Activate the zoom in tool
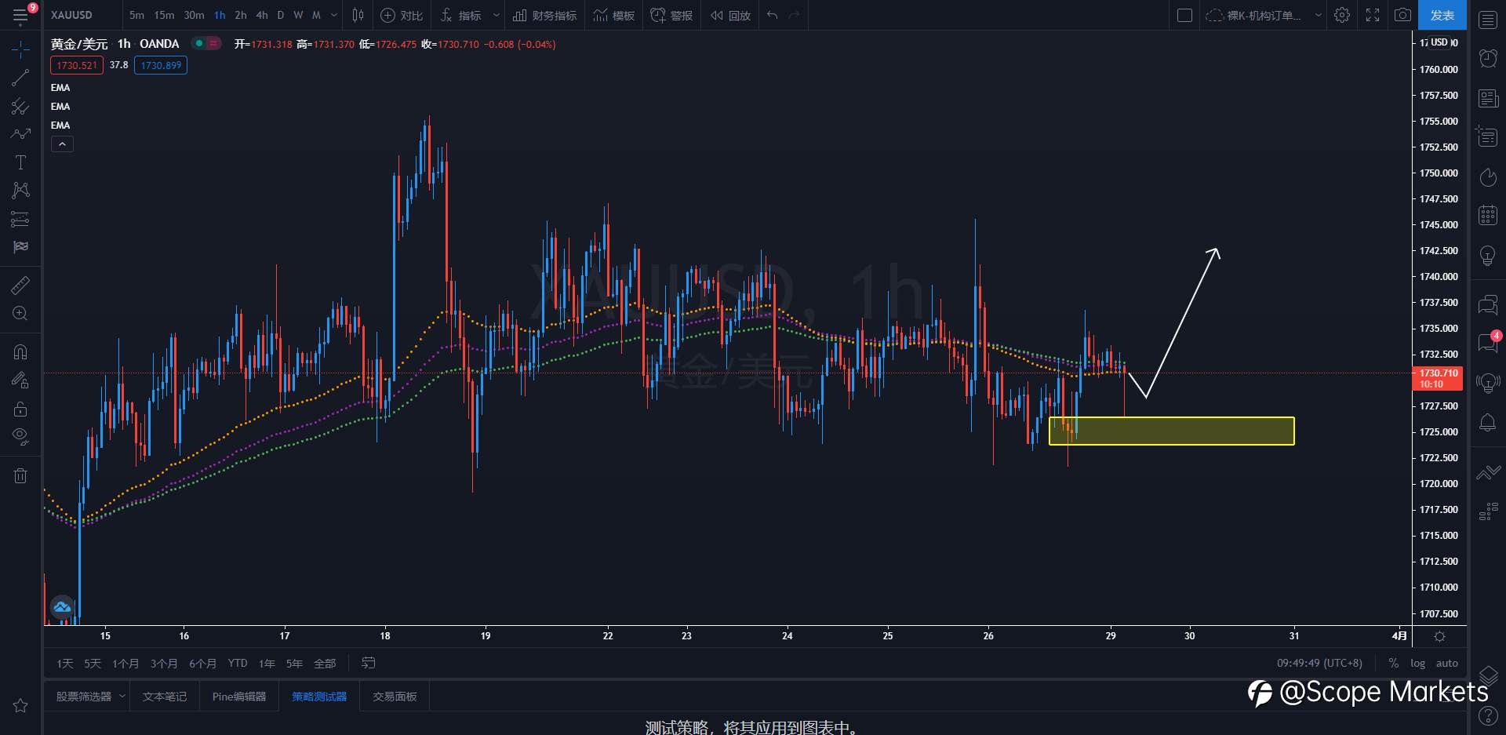The height and width of the screenshot is (735, 1506). [x=20, y=314]
